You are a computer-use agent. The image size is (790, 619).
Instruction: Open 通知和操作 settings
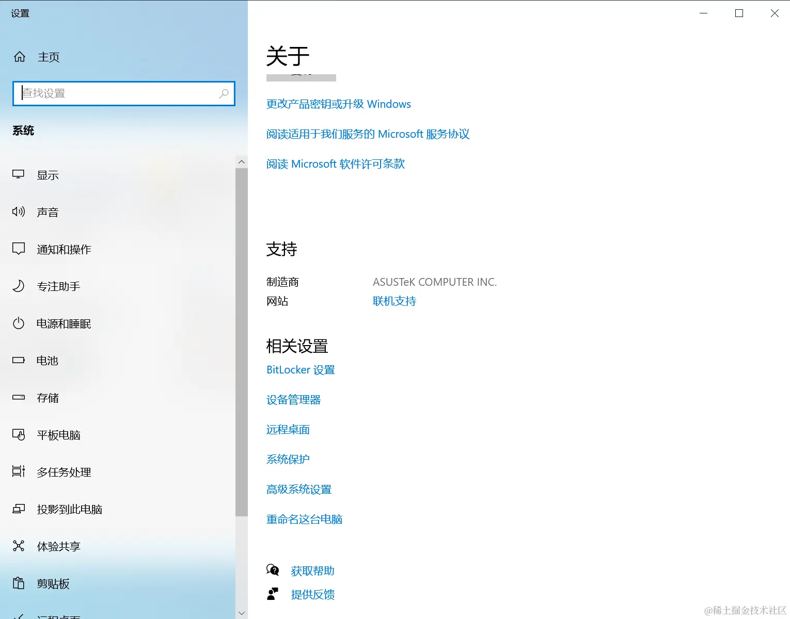point(64,250)
